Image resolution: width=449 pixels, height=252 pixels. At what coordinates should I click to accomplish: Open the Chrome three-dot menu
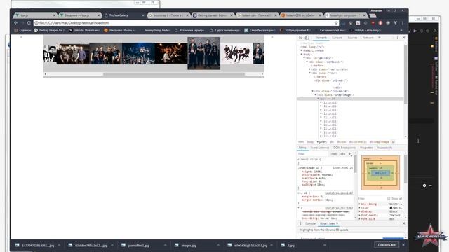tap(403, 23)
